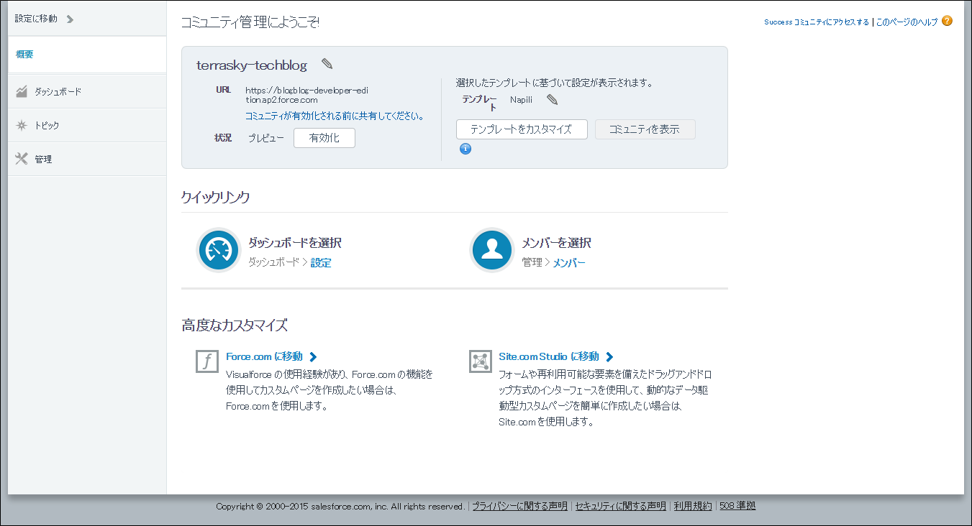Open share-before-activation link under URL
972x526 pixels.
click(335, 116)
